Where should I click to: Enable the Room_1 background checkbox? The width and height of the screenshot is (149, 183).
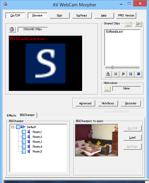pos(24,132)
